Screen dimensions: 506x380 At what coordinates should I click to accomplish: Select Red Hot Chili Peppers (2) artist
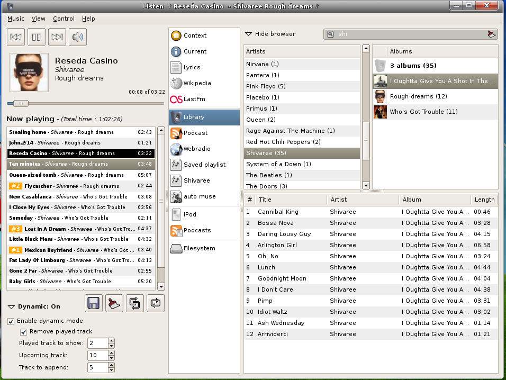(302, 142)
